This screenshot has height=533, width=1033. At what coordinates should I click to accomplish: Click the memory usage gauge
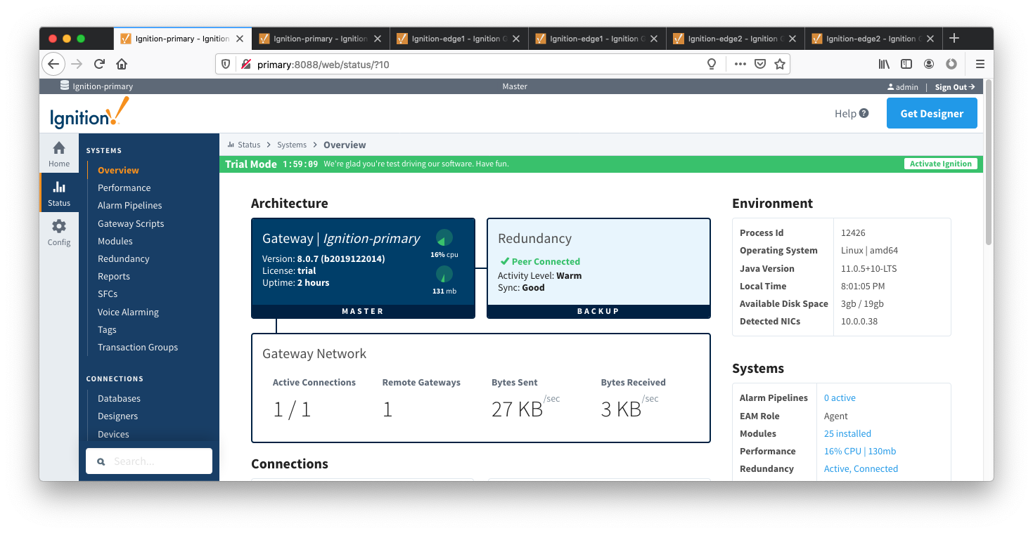(444, 274)
